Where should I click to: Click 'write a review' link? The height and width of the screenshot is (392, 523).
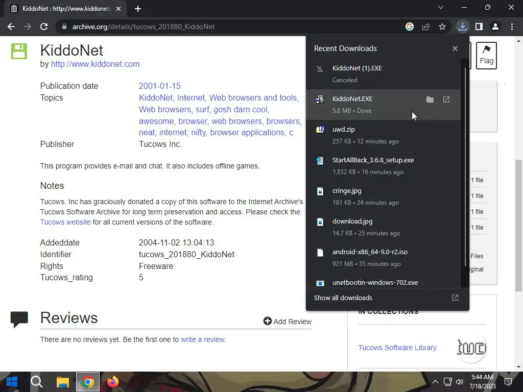pos(202,339)
